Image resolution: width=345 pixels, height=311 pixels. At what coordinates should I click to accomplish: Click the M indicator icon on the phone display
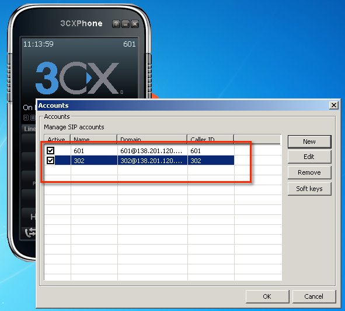(x=33, y=118)
